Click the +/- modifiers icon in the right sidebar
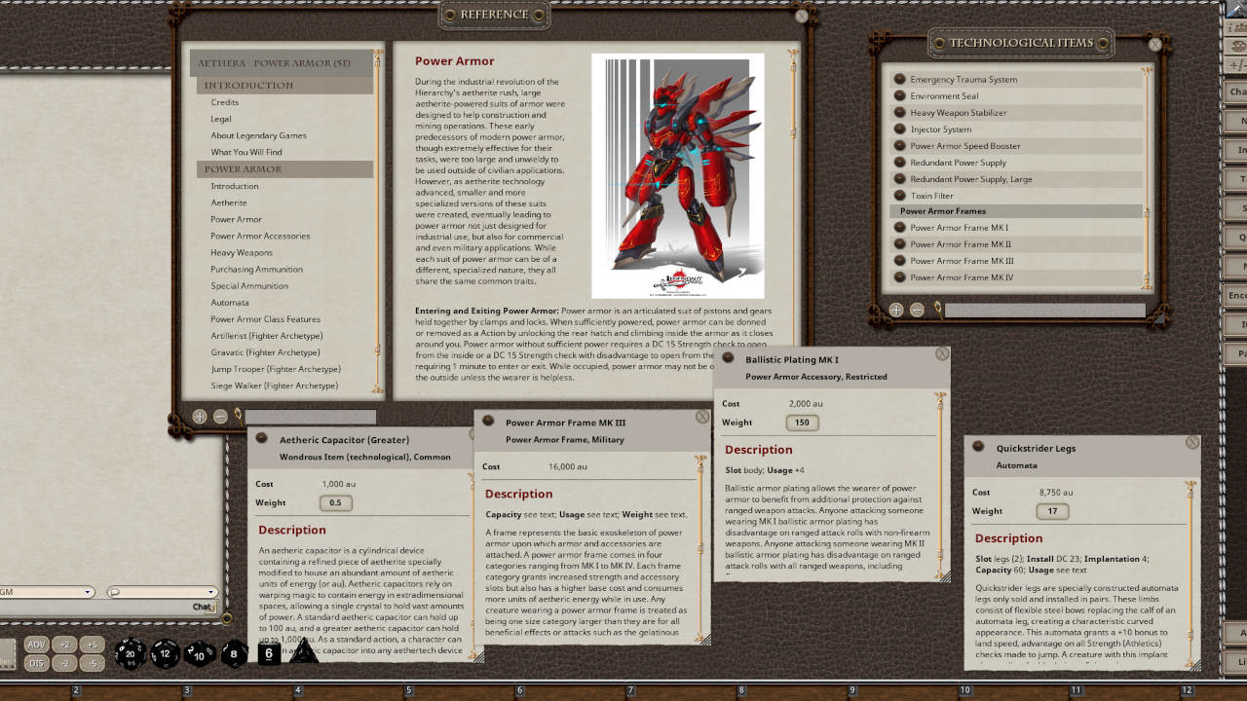Image resolution: width=1247 pixels, height=701 pixels. point(1231,65)
